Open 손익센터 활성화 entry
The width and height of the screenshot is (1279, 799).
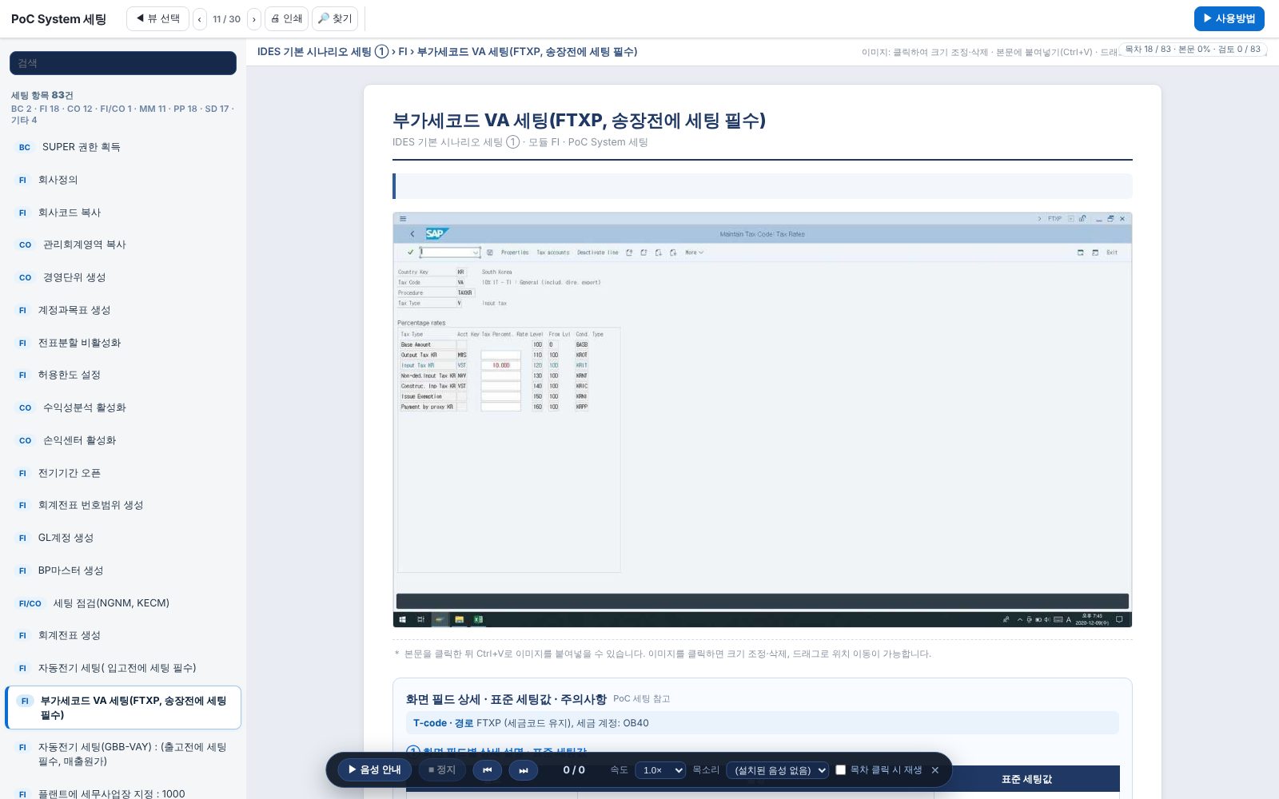click(x=123, y=440)
